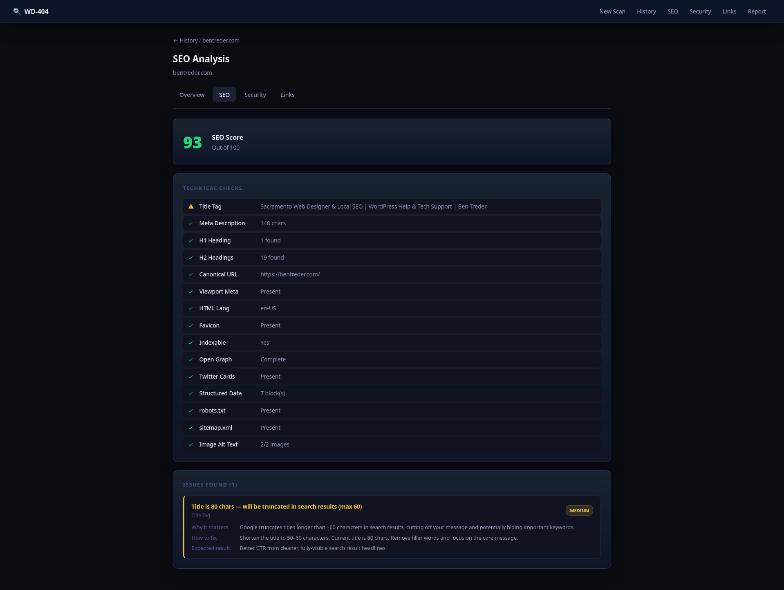Viewport: 784px width, 590px height.
Task: Click the canonical URL https://bentreder.com/
Action: tap(290, 274)
